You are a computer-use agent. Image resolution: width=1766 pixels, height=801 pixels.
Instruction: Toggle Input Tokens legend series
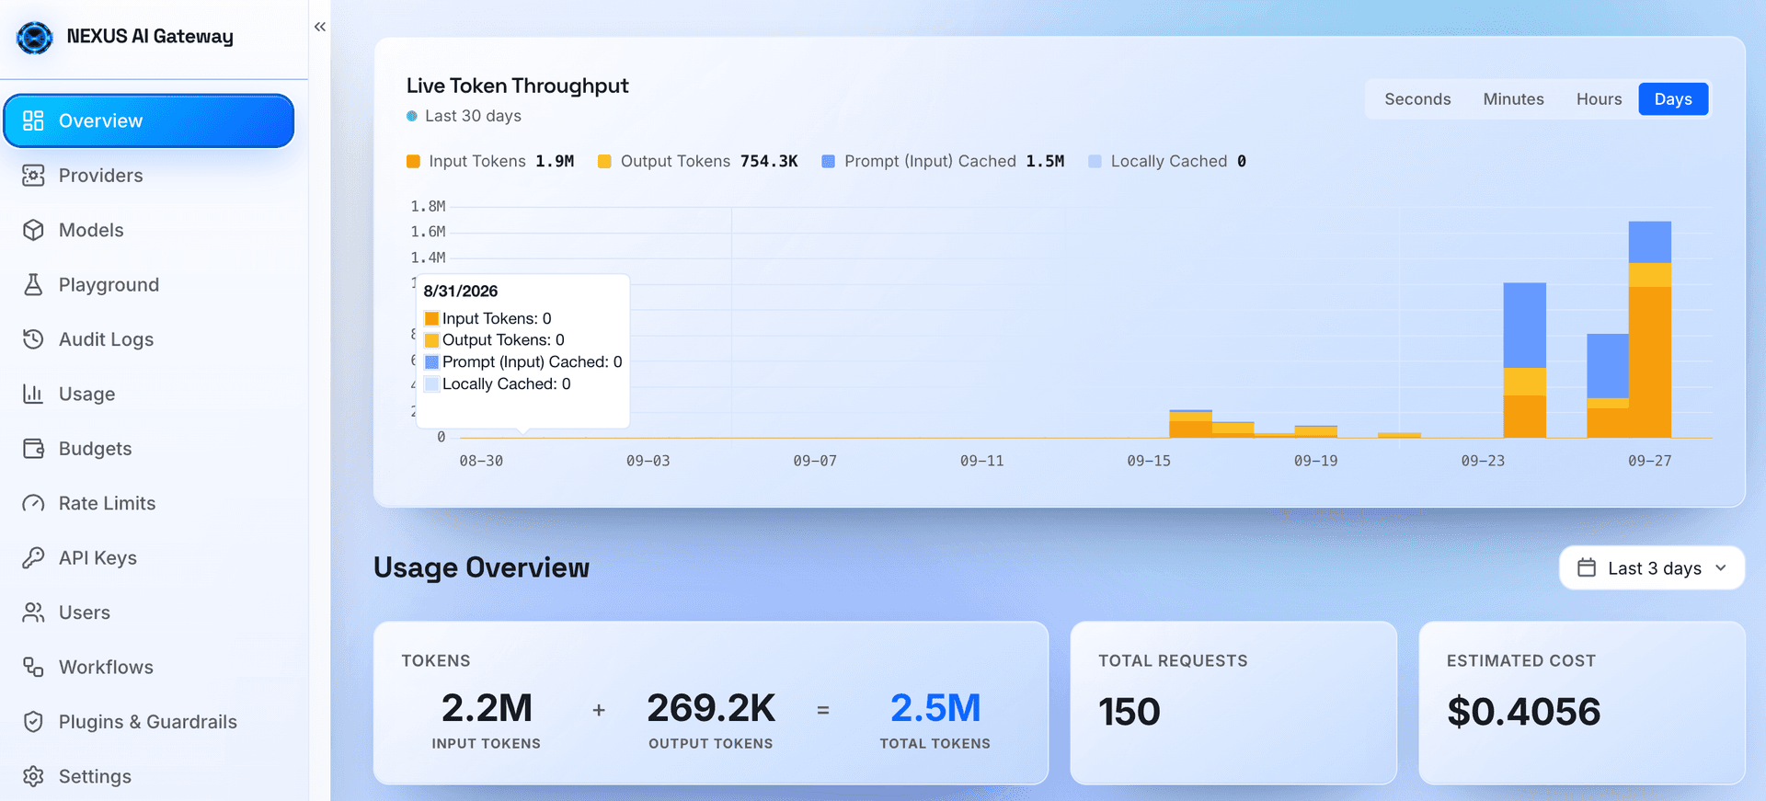490,161
